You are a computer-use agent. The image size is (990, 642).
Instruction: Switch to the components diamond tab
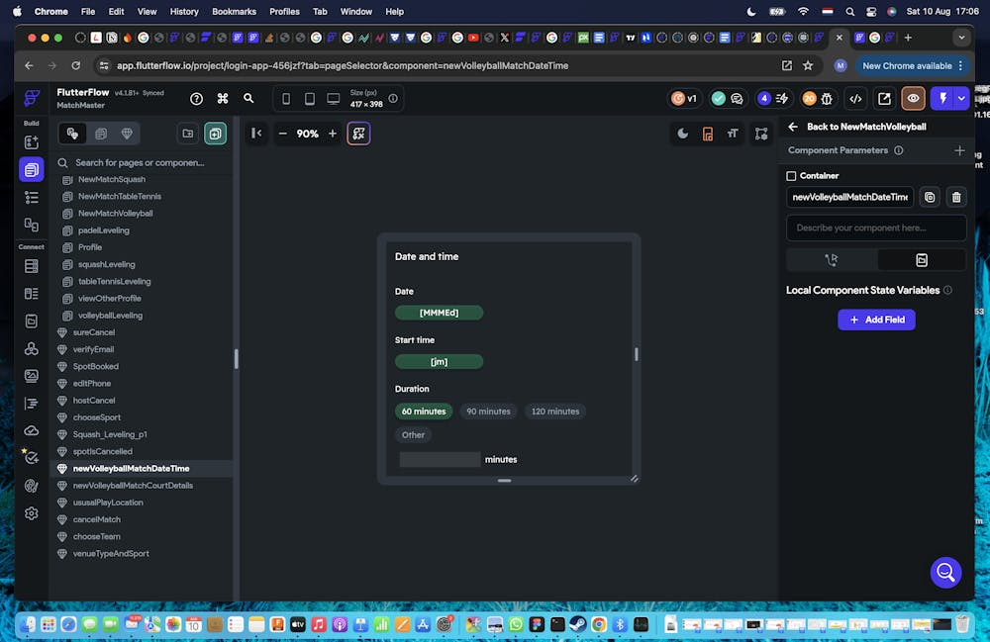tap(127, 134)
